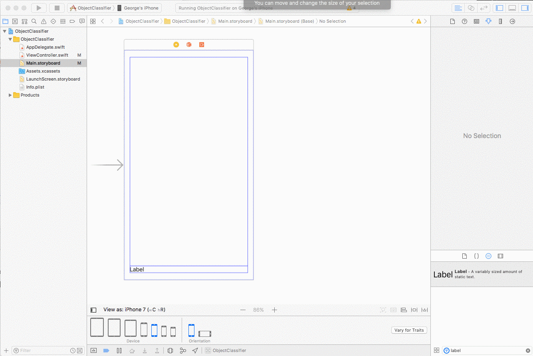Screen dimensions: 533x356
Task: Open the Issue navigator
Action: click(44, 21)
